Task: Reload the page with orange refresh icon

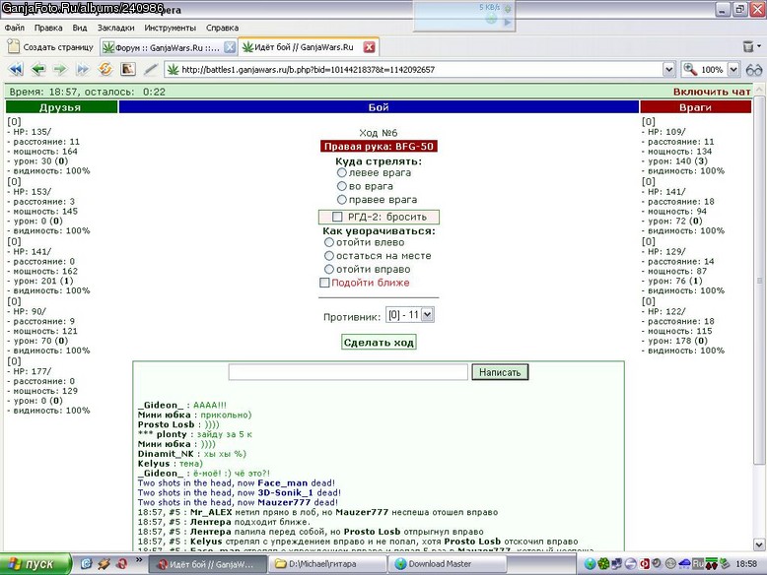Action: click(105, 69)
